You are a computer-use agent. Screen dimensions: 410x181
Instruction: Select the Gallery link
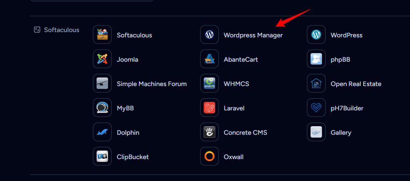341,133
